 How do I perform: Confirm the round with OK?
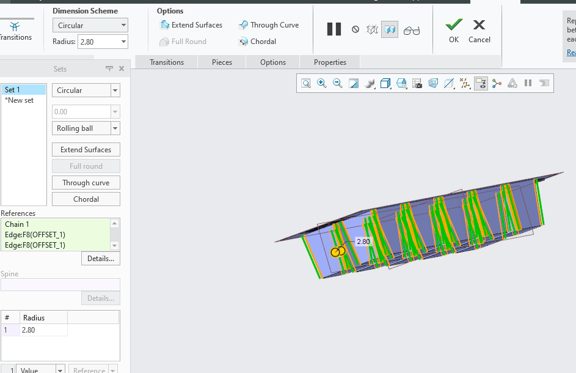coord(454,31)
